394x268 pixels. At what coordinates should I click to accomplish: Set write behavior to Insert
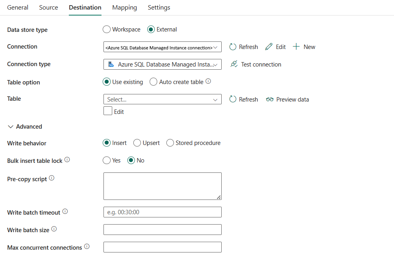coord(107,143)
